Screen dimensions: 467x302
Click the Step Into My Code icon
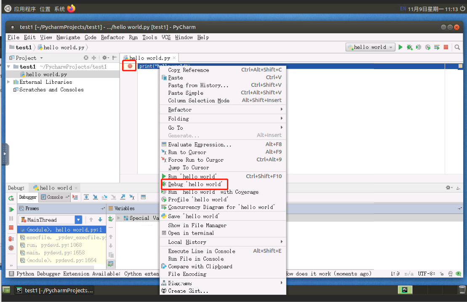click(104, 197)
